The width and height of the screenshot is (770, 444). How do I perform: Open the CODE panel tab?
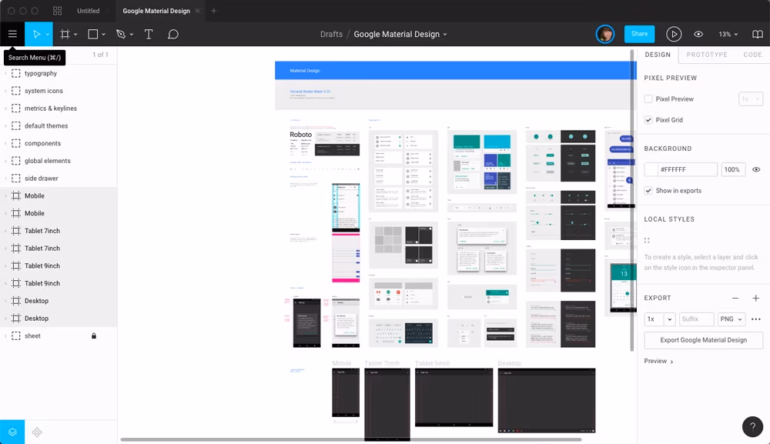point(752,55)
